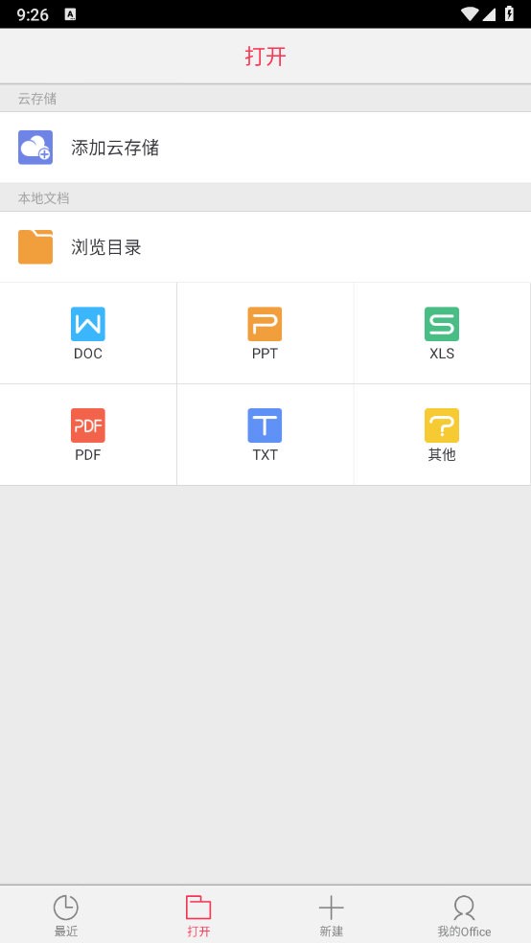Tap the battery status bar icon
This screenshot has height=943, width=531.
509,13
